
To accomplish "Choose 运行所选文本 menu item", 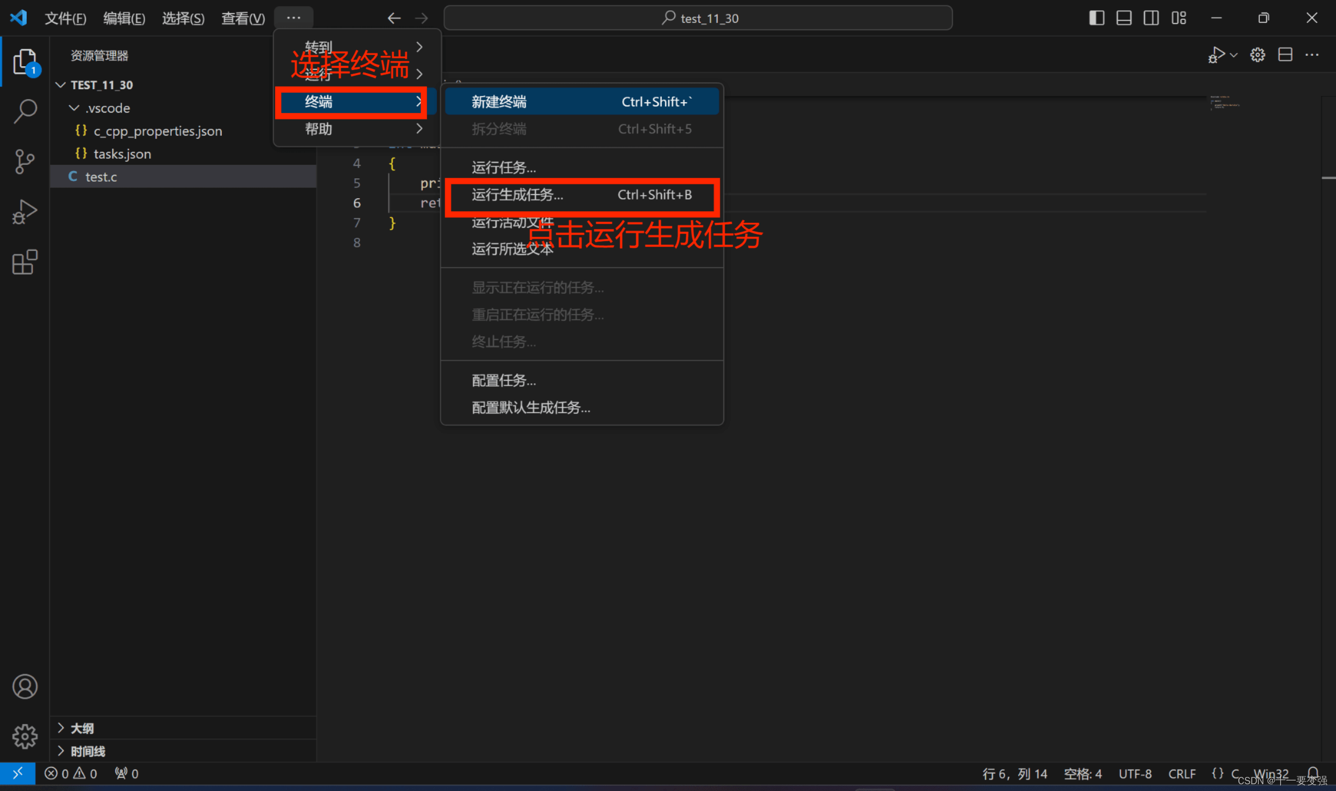I will 582,249.
